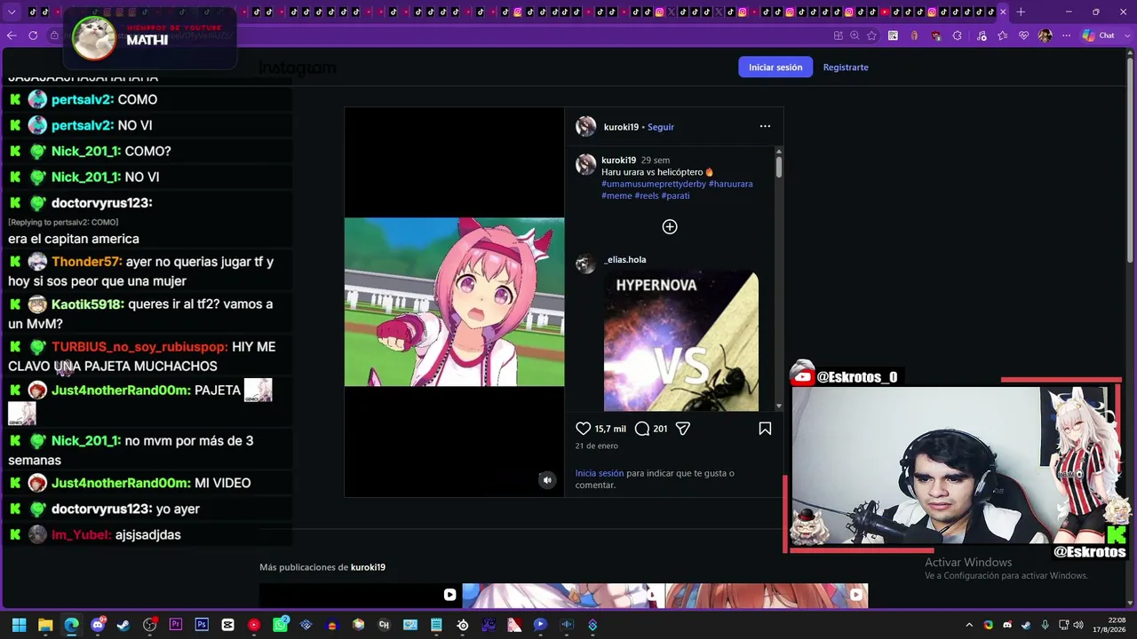Open Photoshop from the taskbar
This screenshot has height=639, width=1137.
click(x=202, y=625)
